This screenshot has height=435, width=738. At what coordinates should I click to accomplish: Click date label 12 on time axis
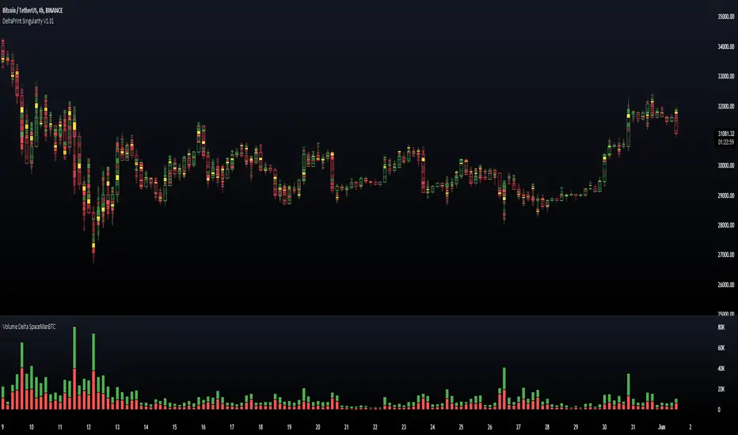89,427
